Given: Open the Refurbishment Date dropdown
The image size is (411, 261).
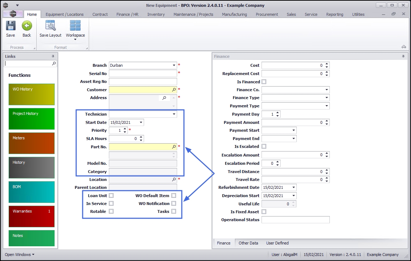Looking at the screenshot, I should click(294, 187).
